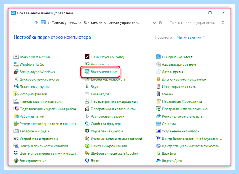Viewport: 239px width, 174px height.
Task: Click the Звук speaker icon
Action: click(x=87, y=87)
